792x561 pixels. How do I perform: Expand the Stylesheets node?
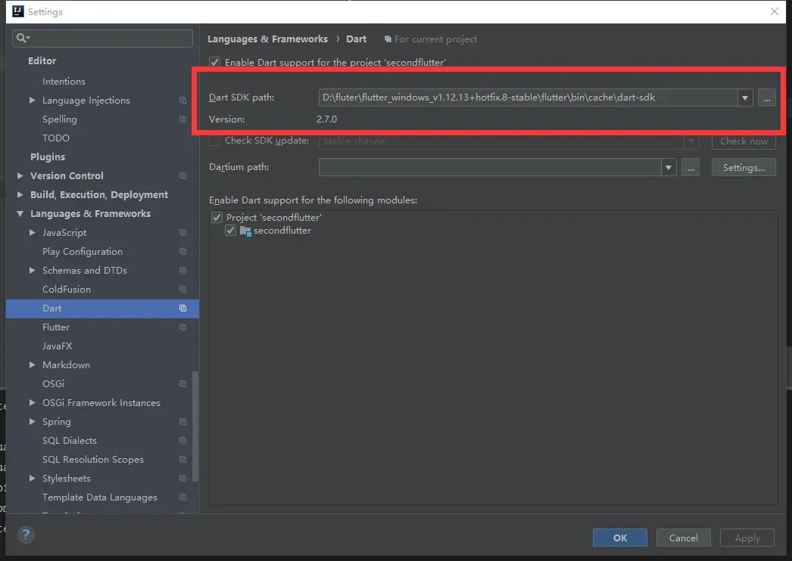32,479
